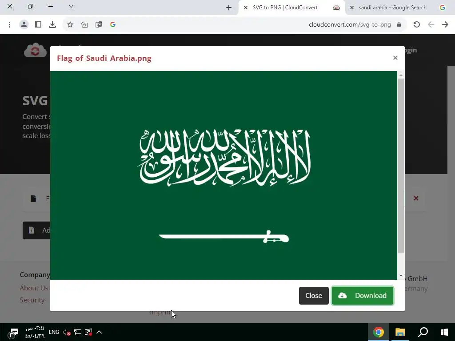View site info via the padlock icon
This screenshot has height=341, width=455.
click(399, 25)
